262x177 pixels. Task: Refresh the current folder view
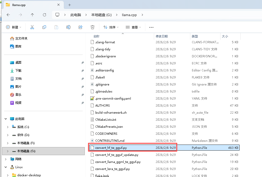pos(45,15)
